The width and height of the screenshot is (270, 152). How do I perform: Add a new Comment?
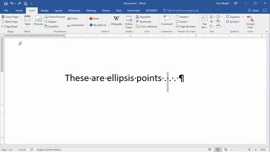point(167,21)
